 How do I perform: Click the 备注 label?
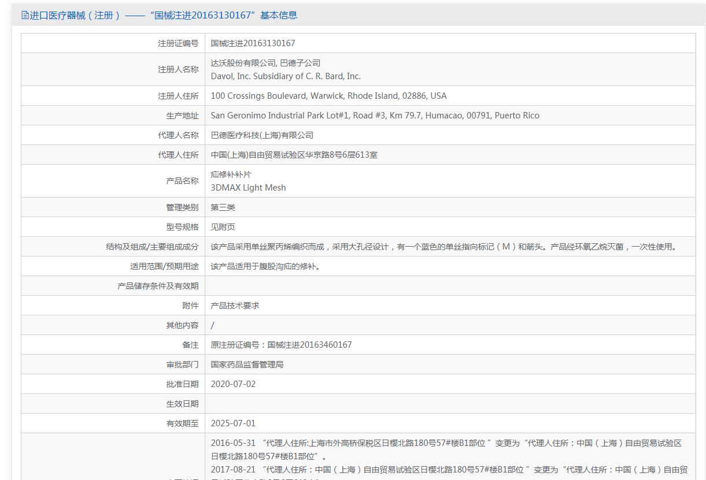coord(190,345)
